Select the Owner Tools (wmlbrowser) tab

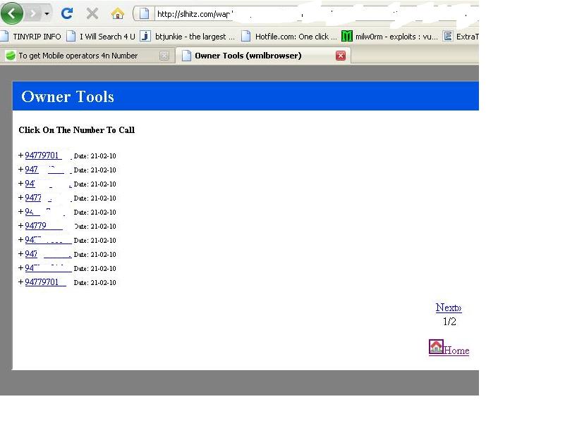click(x=247, y=56)
